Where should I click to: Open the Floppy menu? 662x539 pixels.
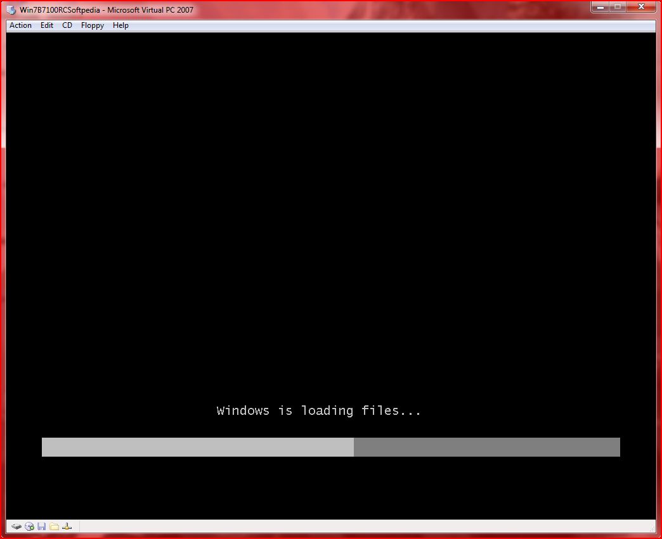(93, 25)
